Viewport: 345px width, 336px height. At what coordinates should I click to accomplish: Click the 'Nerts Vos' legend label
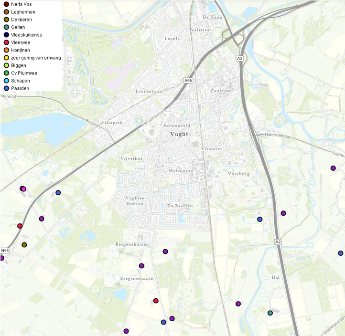click(x=22, y=4)
